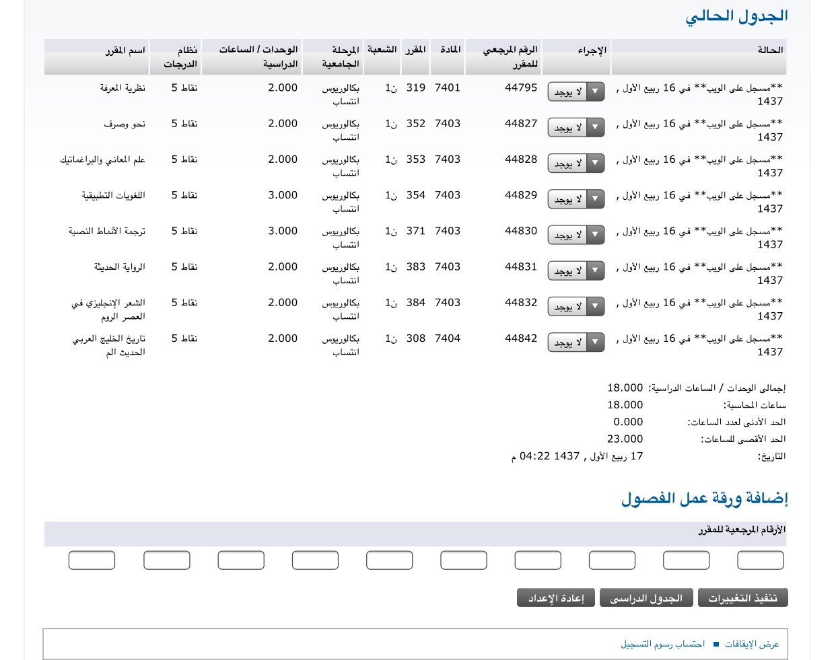836x660 pixels.
Task: Open the عرض الإيقافات link
Action: click(x=751, y=644)
